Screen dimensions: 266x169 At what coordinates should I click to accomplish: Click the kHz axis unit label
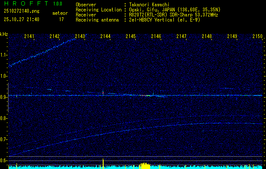(4, 34)
